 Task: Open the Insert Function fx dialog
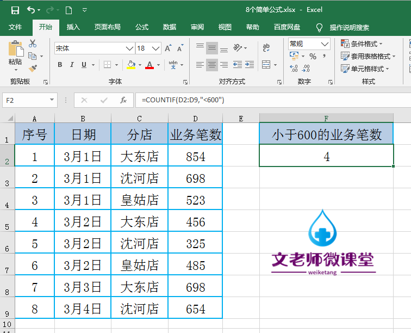pos(123,100)
